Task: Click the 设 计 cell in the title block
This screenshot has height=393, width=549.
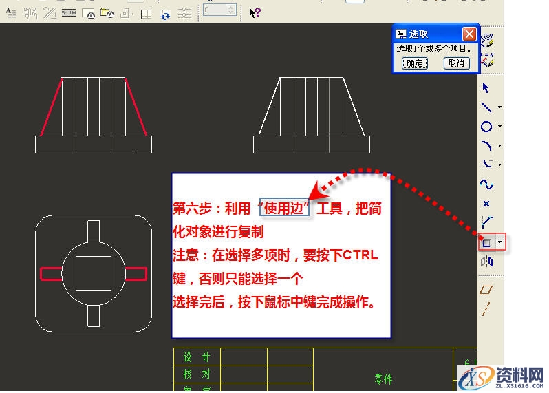Action: click(197, 357)
